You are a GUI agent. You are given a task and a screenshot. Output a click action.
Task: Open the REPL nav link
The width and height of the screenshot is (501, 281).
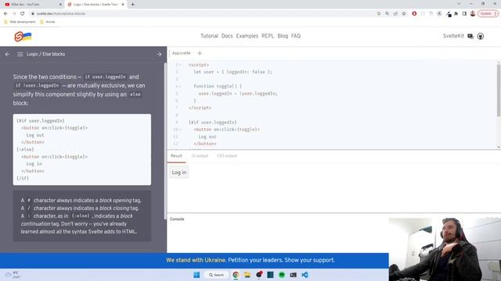[x=268, y=36]
